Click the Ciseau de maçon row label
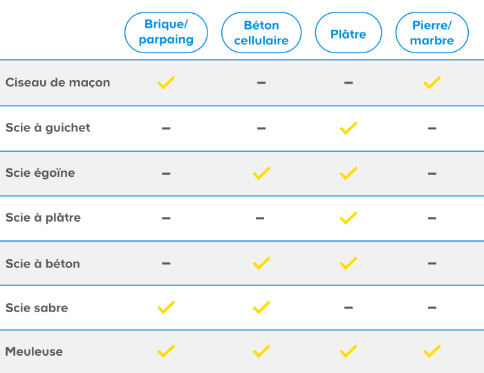 58,83
